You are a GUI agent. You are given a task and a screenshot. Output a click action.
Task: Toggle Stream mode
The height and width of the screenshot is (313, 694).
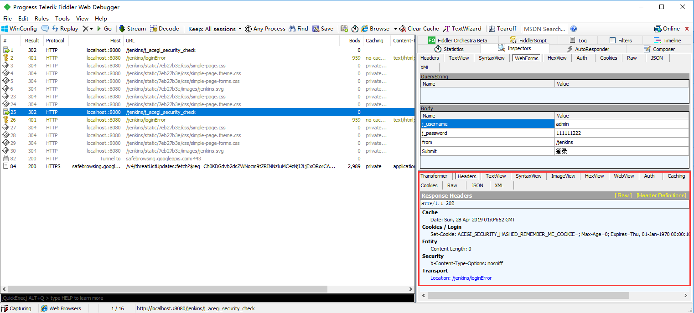point(132,29)
